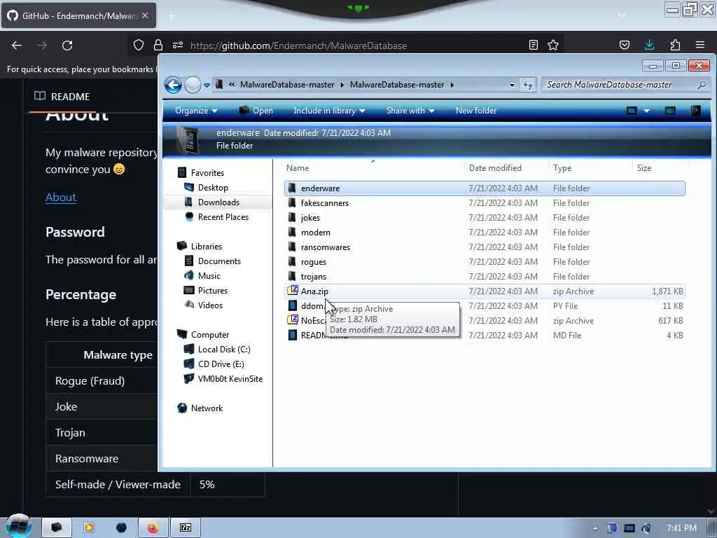Go back in Firefox

(17, 46)
